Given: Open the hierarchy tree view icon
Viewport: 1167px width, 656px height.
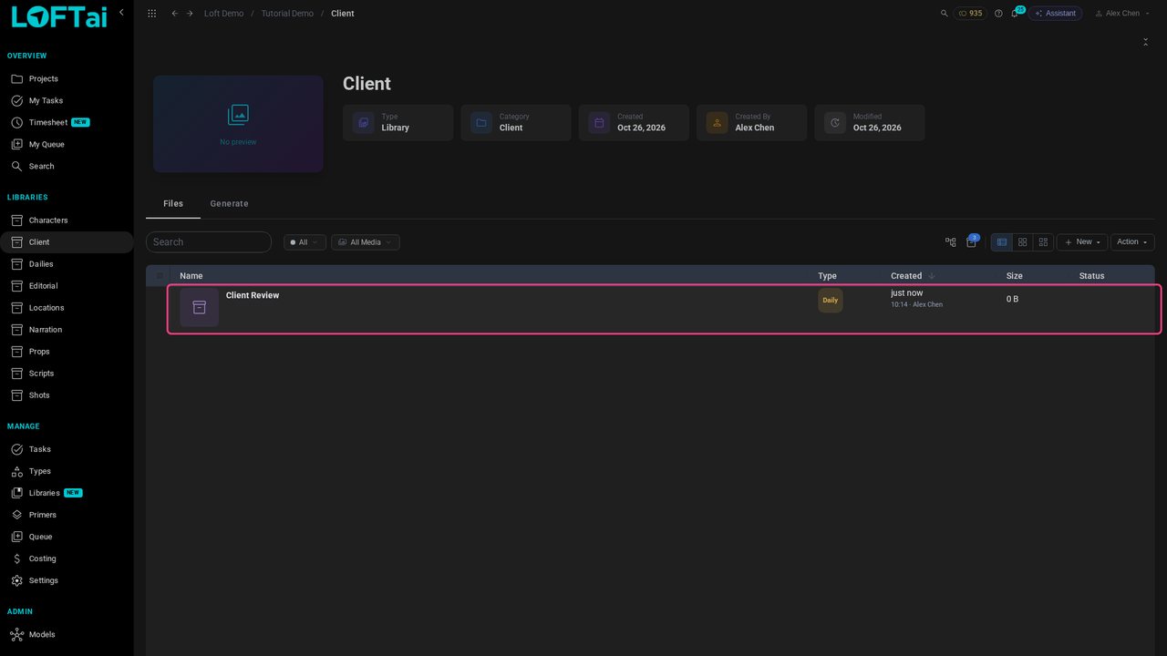Looking at the screenshot, I should click(951, 242).
